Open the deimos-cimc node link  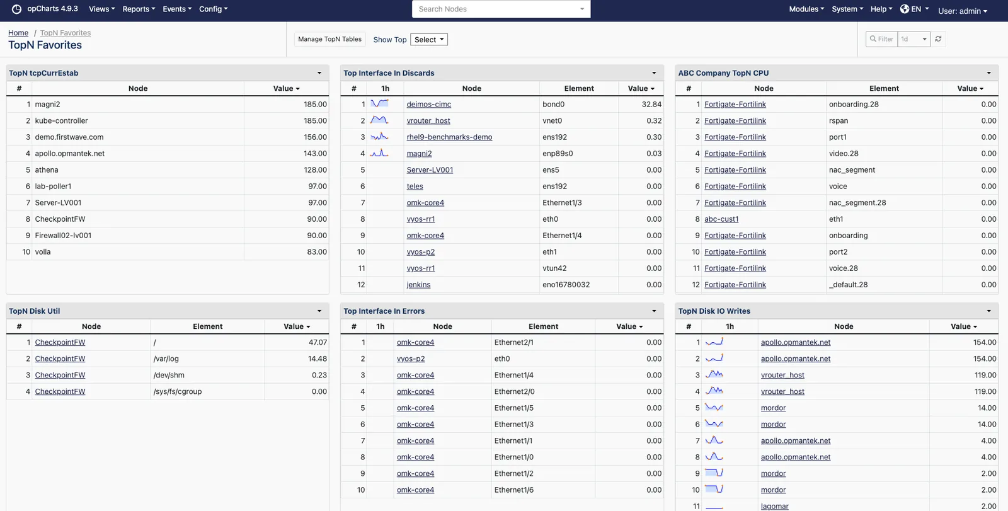pyautogui.click(x=428, y=104)
